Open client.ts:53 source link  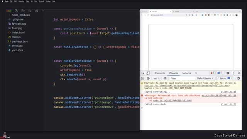[x=228, y=104]
